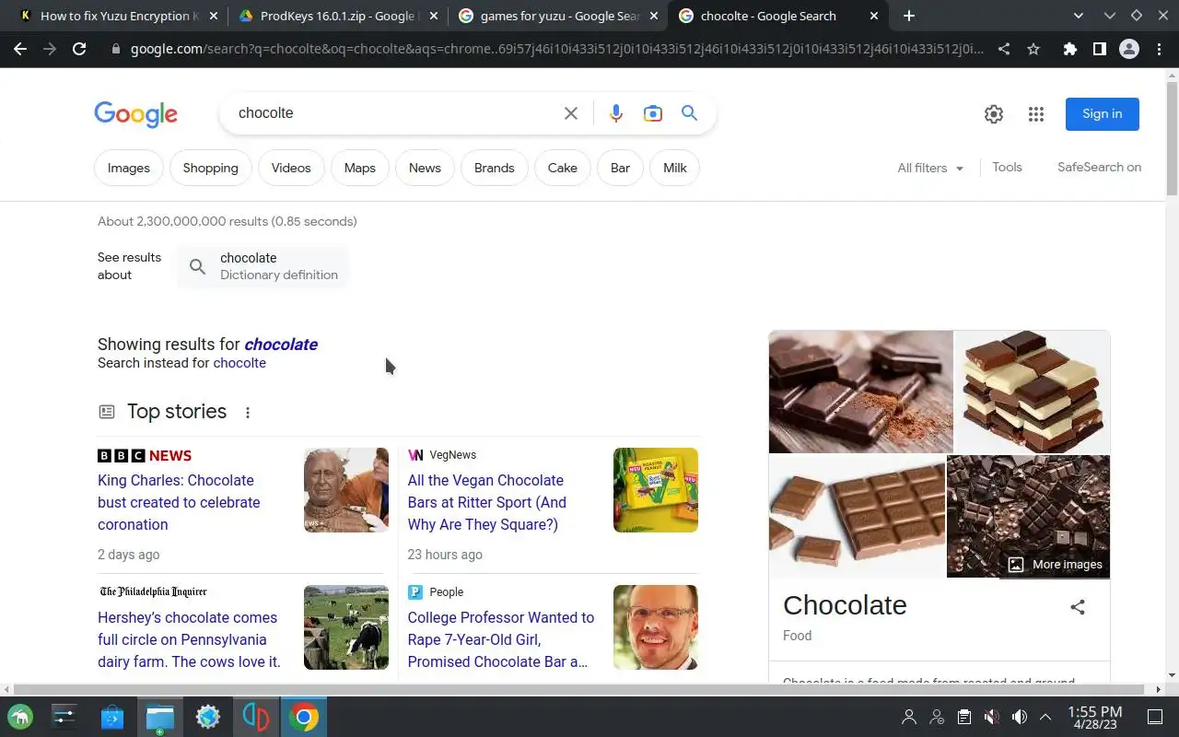This screenshot has width=1179, height=737.
Task: Search by image with the camera icon
Action: [x=653, y=113]
